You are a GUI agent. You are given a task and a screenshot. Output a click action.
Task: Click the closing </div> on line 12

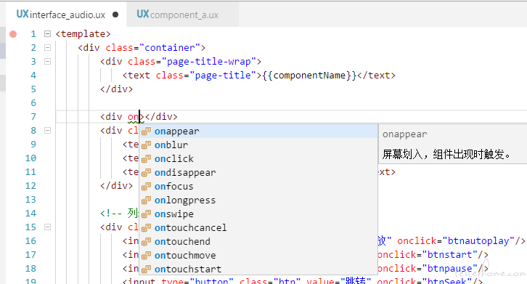pos(117,186)
